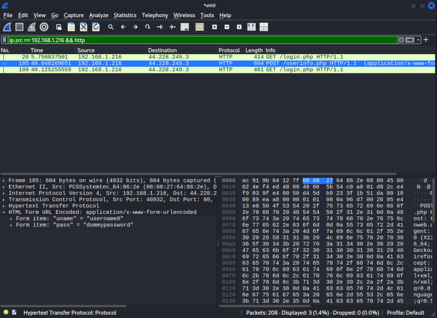Save the capture file from the toolbar

click(71, 27)
